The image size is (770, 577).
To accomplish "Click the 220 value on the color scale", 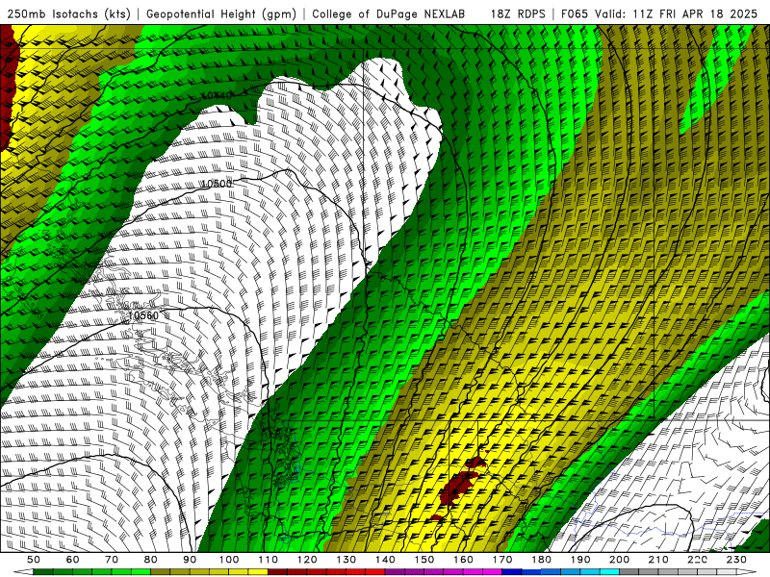I will click(698, 560).
